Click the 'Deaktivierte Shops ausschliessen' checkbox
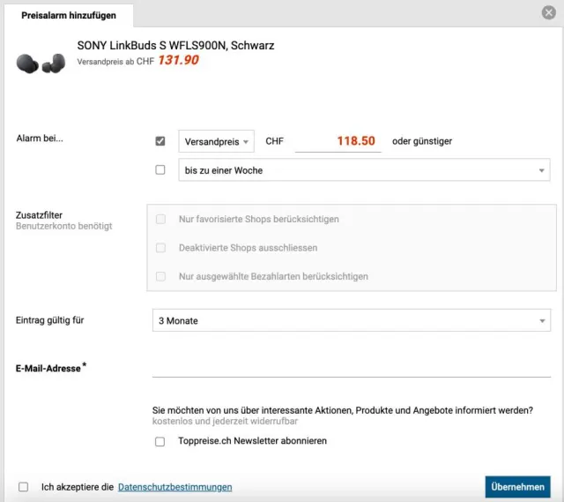Image resolution: width=564 pixels, height=502 pixels. [160, 248]
